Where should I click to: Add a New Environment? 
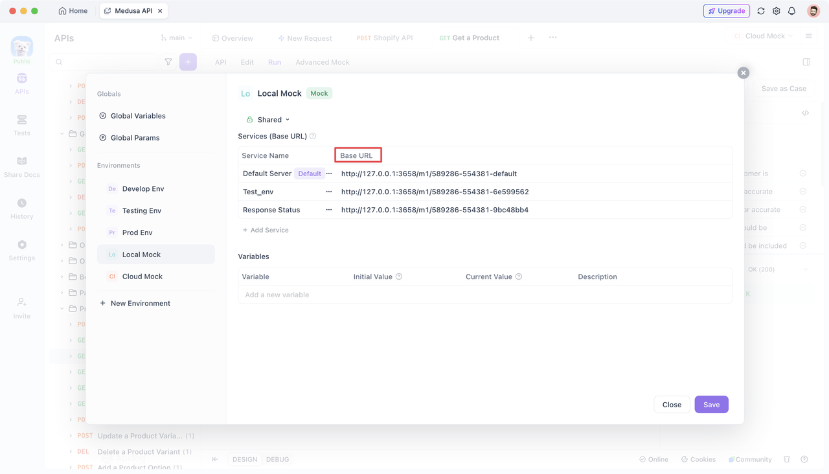(135, 303)
